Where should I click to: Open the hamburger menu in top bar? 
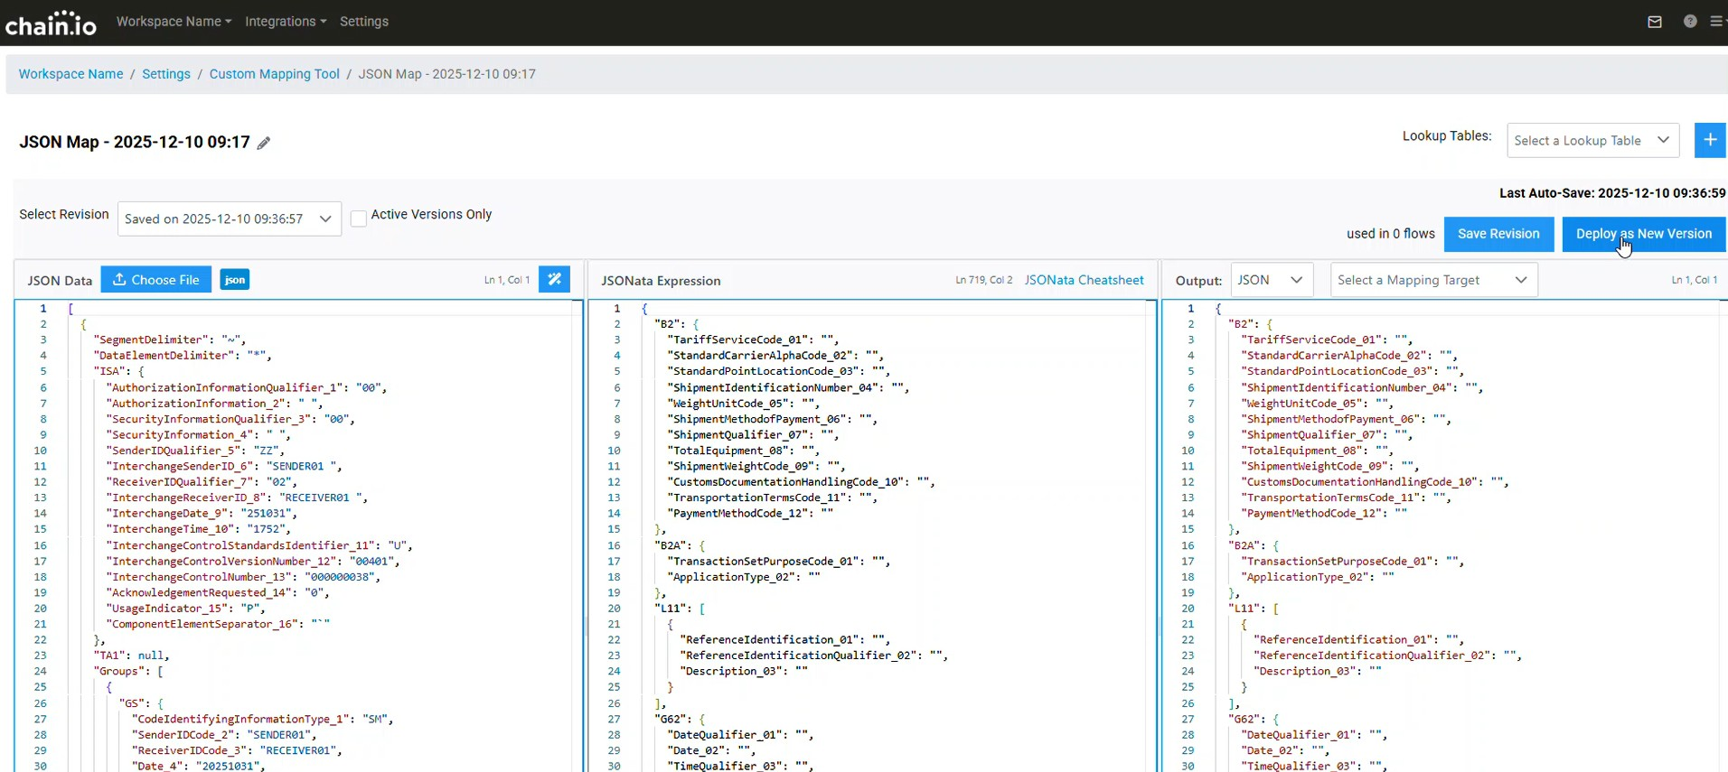1717,22
